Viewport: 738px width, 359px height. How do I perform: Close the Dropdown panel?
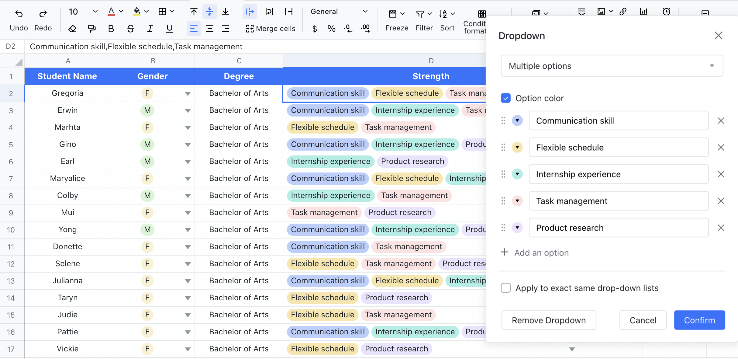pyautogui.click(x=718, y=36)
